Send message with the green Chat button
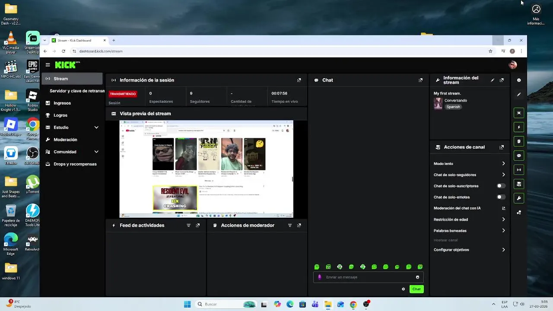 416,289
